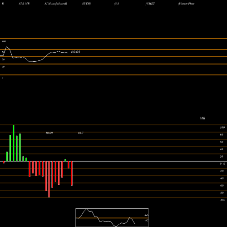
Task: Click the 20 axis label of the MR panel
Action: click(x=222, y=157)
